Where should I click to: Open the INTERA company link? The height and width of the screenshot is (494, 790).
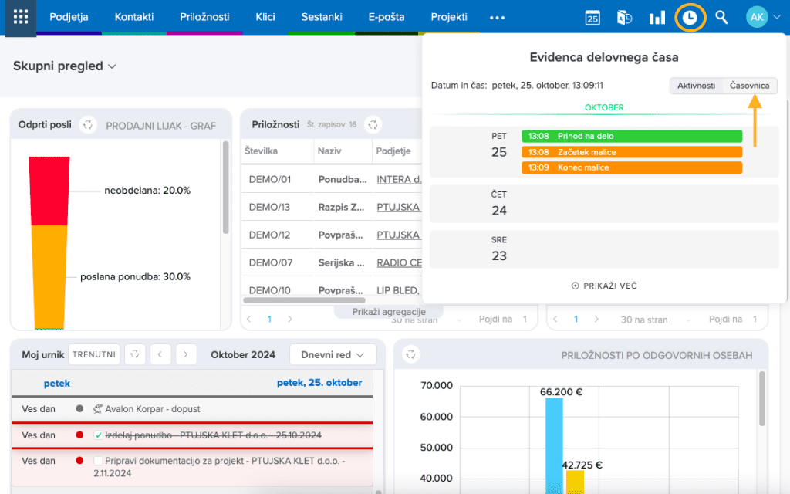397,179
